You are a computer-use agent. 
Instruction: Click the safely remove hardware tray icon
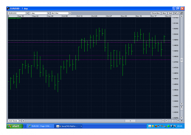pyautogui.click(x=165, y=126)
